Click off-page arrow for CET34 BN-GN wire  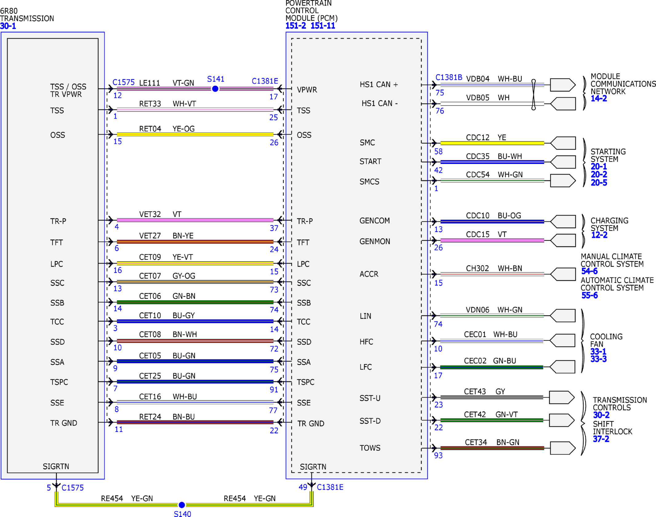pos(563,448)
